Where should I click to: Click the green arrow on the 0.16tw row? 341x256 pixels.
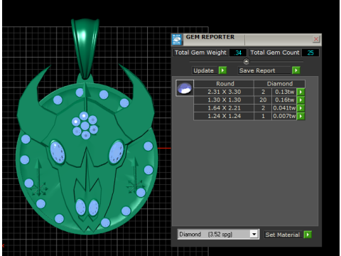pyautogui.click(x=301, y=100)
